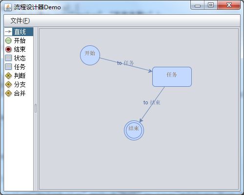Viewport: 244px width, 195px height.
Task: Select the 分支 fork diamond icon
Action: (8, 84)
